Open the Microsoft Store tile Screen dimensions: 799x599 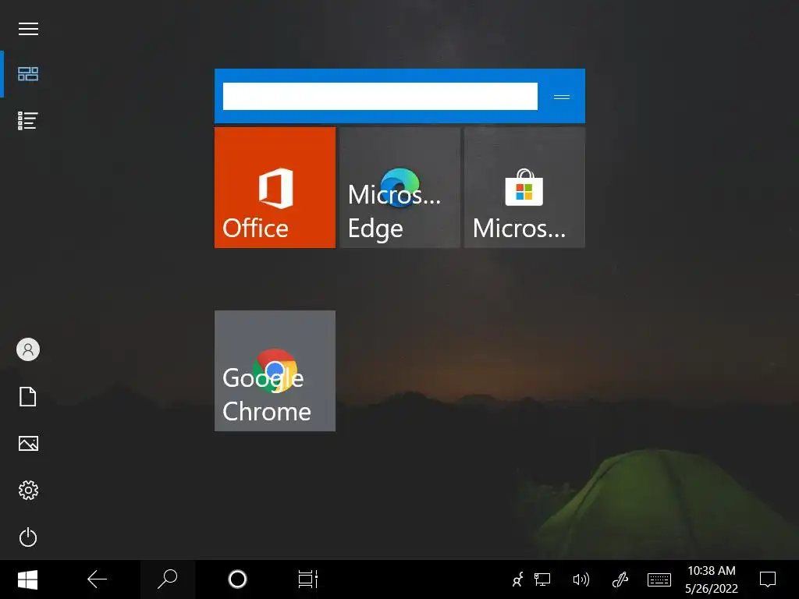(524, 187)
